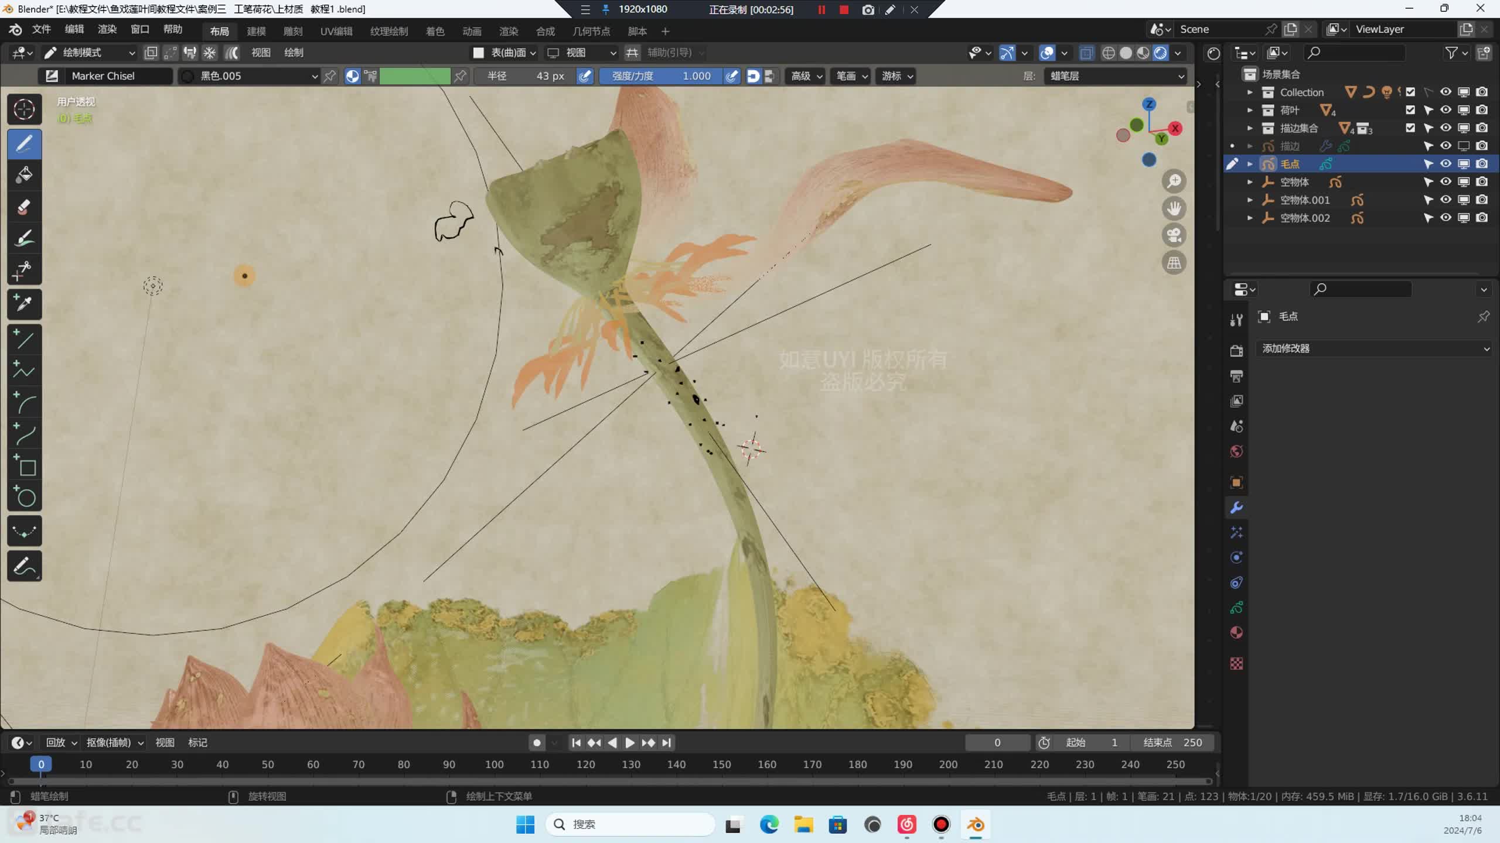The image size is (1500, 843).
Task: Select the Line drawing tool
Action: (24, 339)
